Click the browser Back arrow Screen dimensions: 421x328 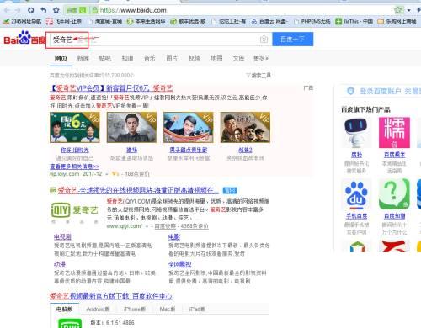7,10
